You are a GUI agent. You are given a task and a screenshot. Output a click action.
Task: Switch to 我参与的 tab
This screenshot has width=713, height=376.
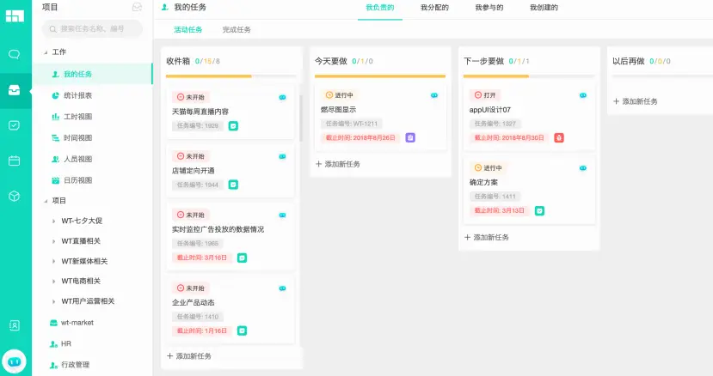[x=489, y=7]
